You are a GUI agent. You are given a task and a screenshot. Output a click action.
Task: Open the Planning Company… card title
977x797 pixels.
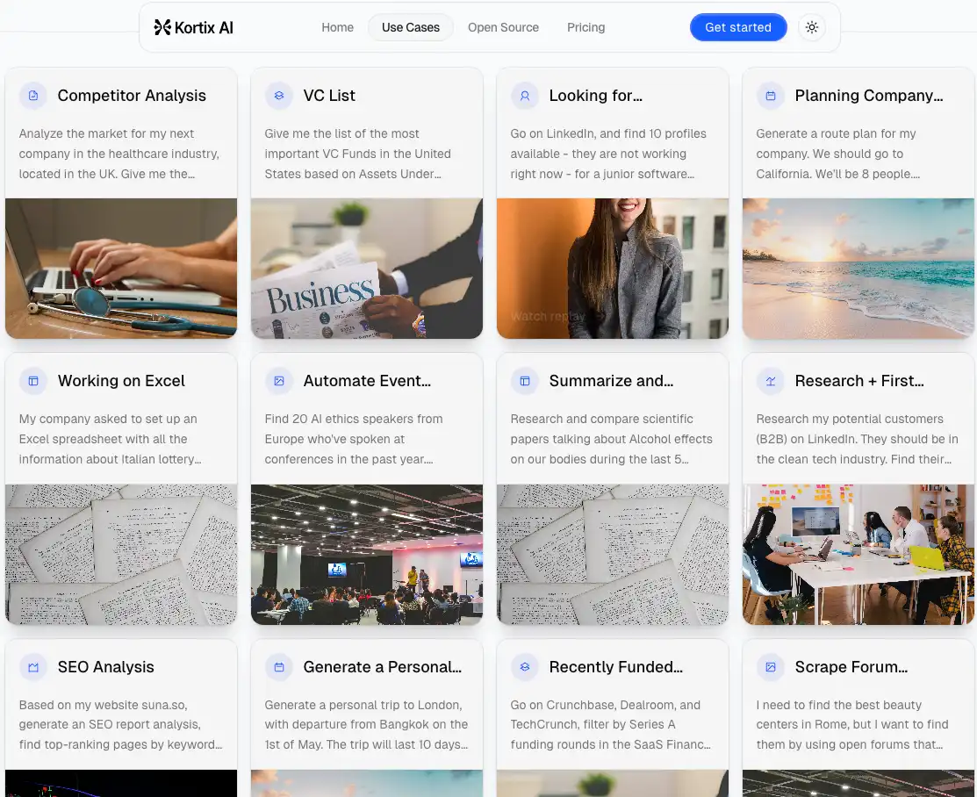869,96
